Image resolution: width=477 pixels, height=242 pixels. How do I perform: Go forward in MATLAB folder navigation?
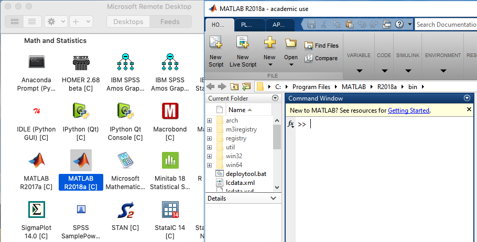pos(222,86)
